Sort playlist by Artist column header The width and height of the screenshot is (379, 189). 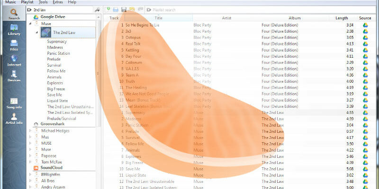tap(226, 18)
